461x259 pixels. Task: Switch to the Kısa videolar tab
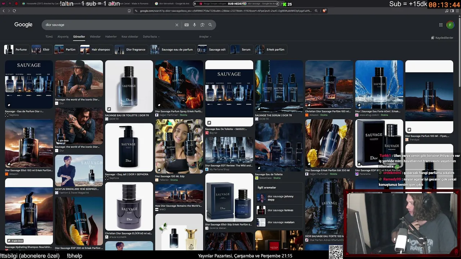point(130,37)
